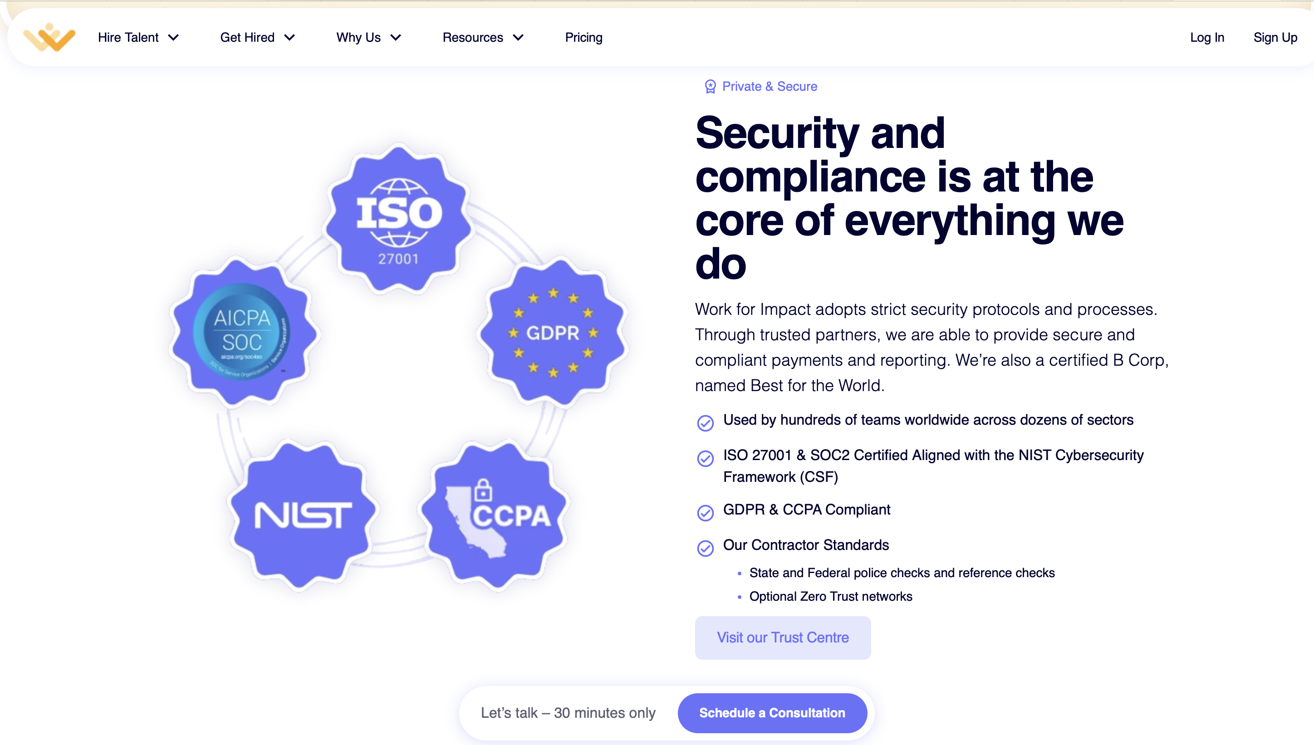The image size is (1314, 745).
Task: Click checkmark beside Used by hundreds line
Action: click(x=706, y=423)
